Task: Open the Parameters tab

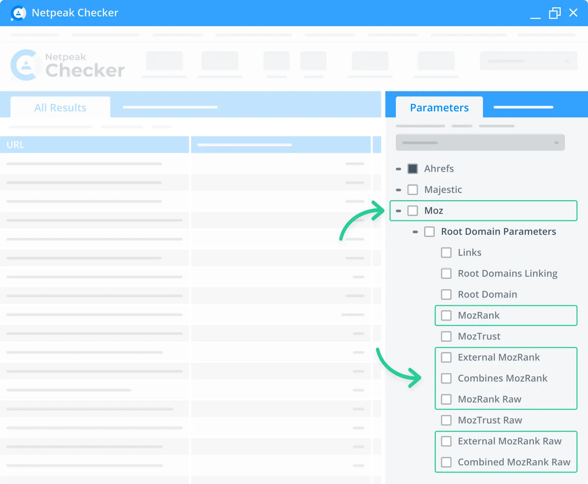Action: click(439, 107)
